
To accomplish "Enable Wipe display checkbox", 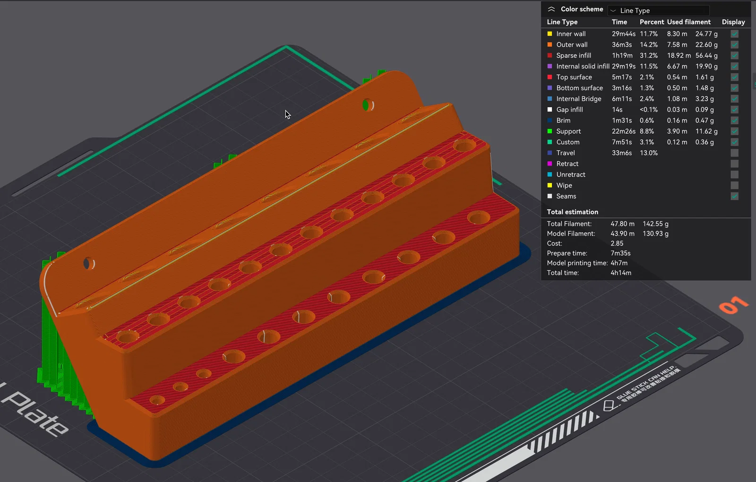I will click(x=734, y=186).
